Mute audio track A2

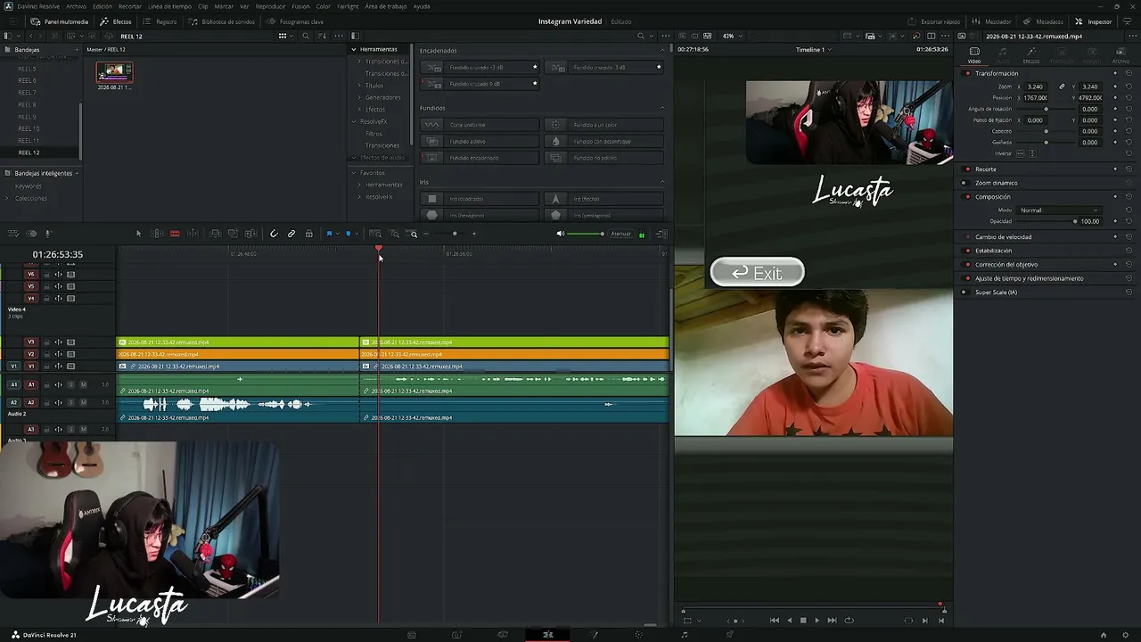[83, 402]
